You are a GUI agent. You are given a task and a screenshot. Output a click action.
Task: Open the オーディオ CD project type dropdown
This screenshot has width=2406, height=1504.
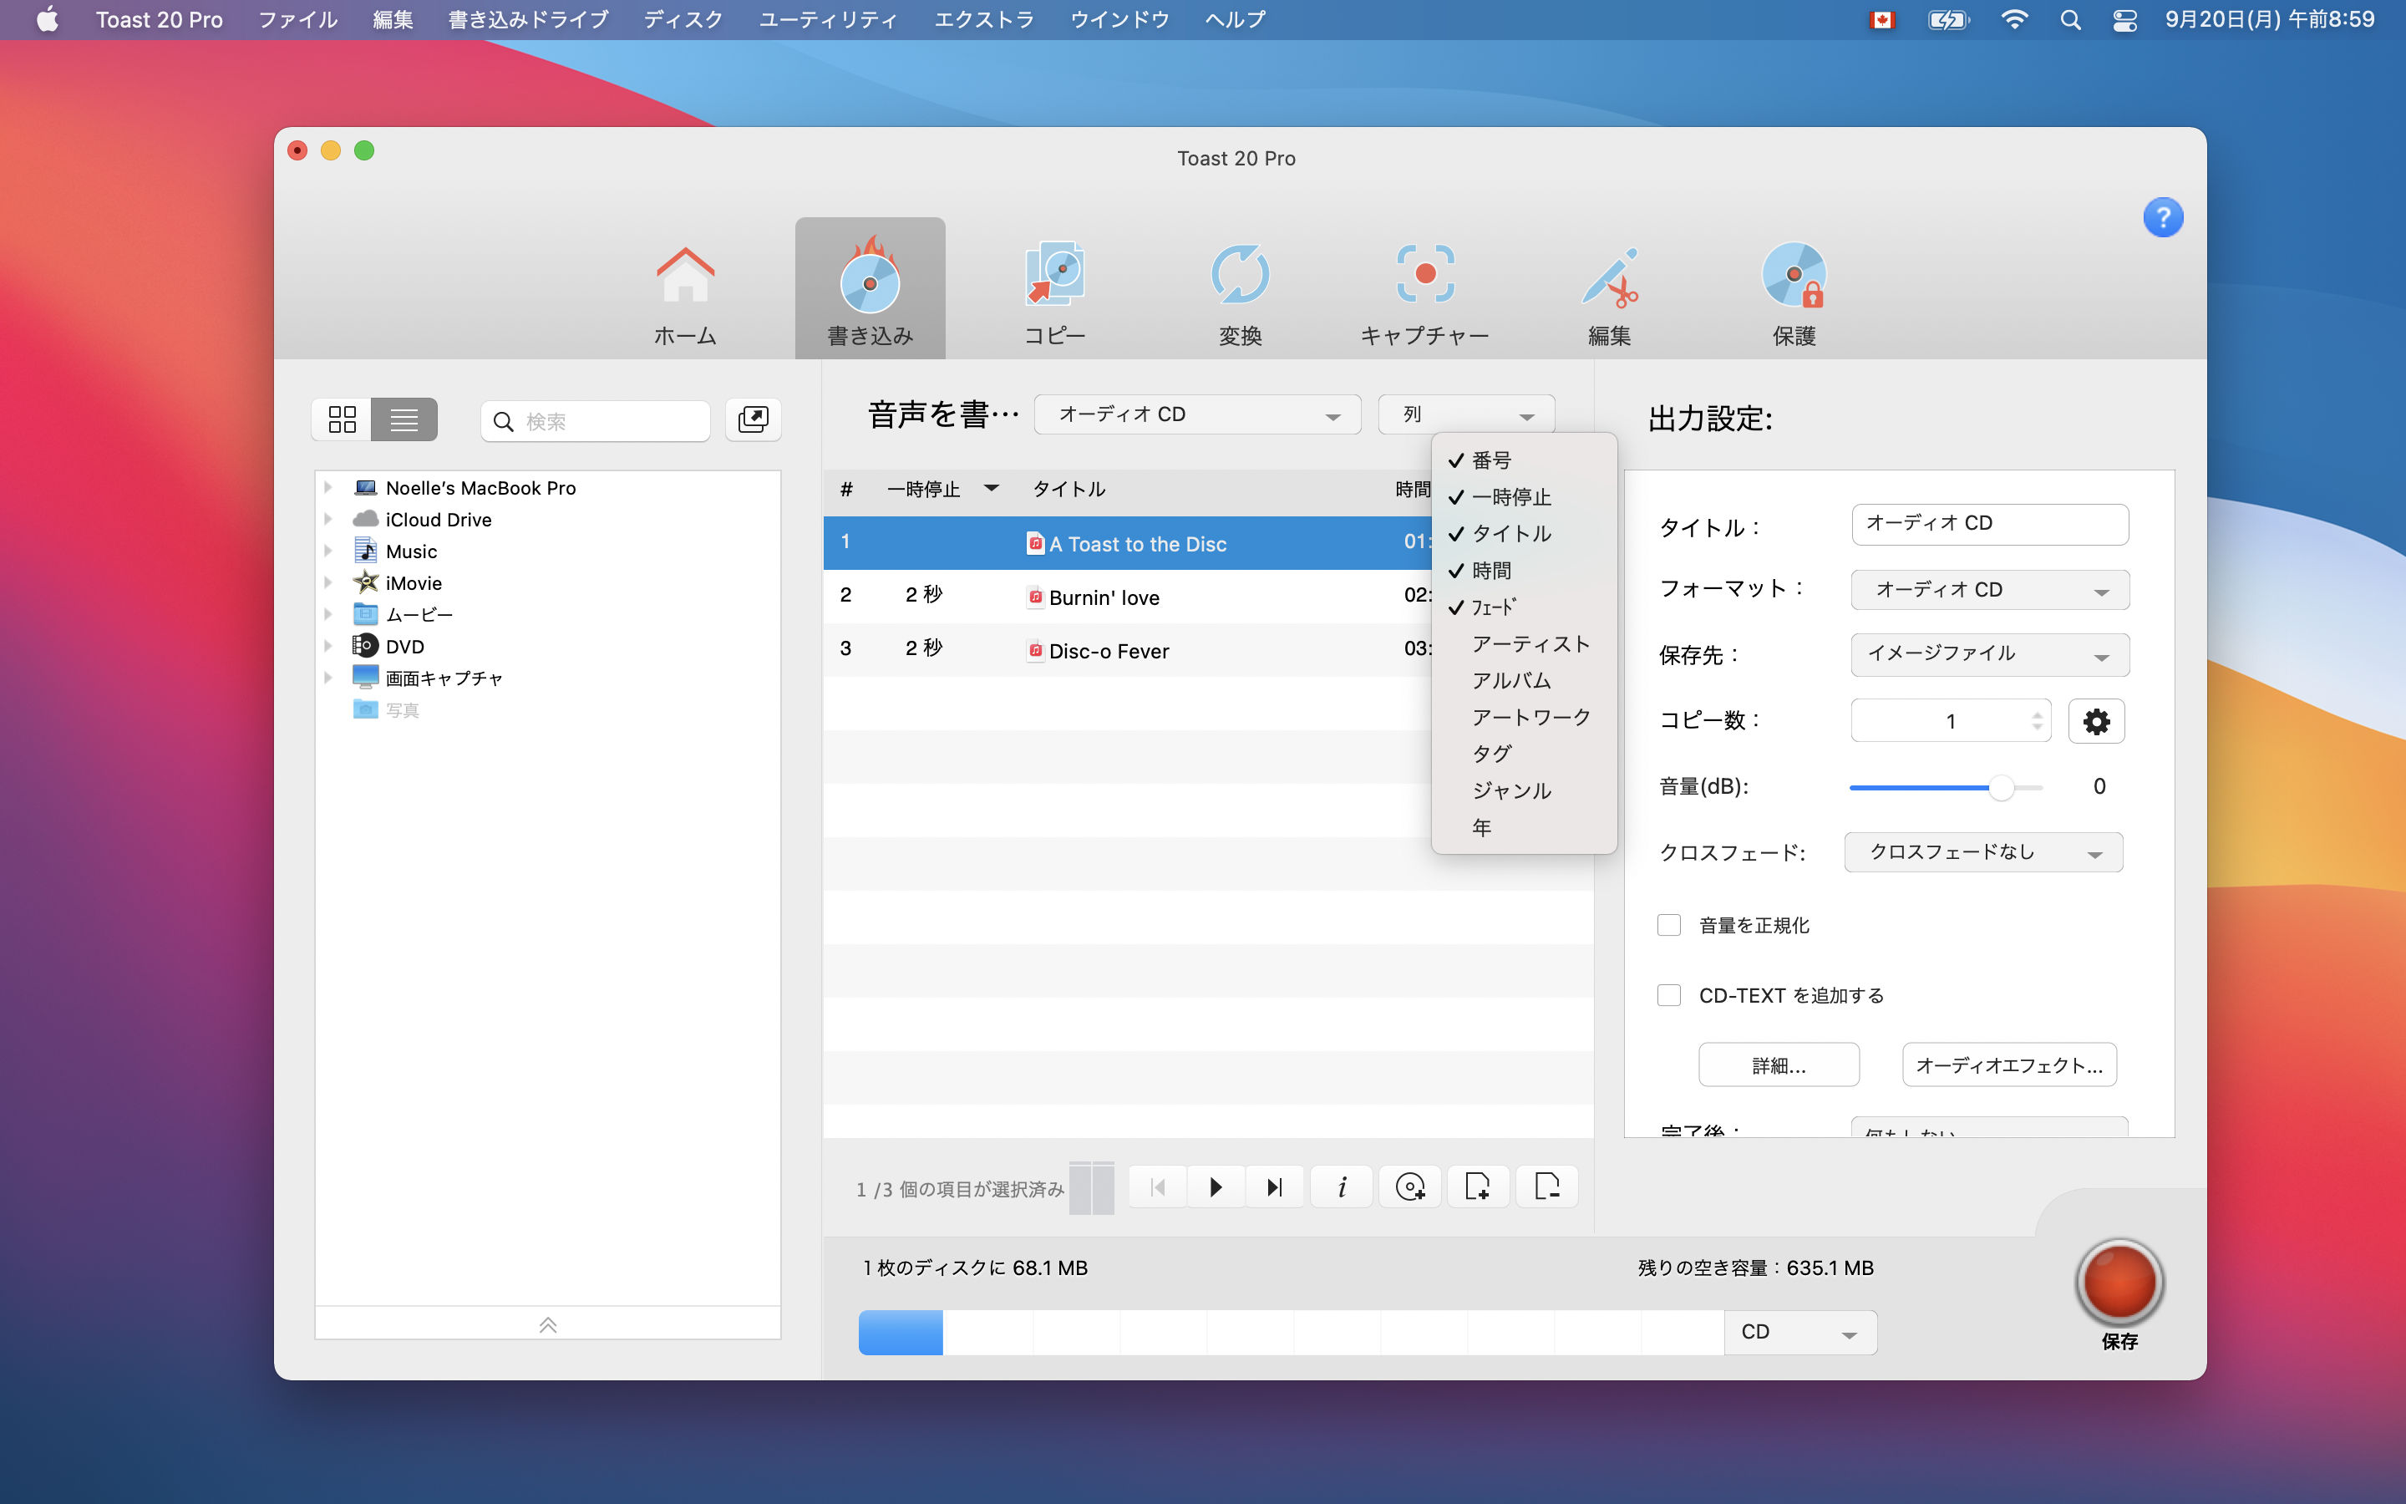click(1197, 414)
